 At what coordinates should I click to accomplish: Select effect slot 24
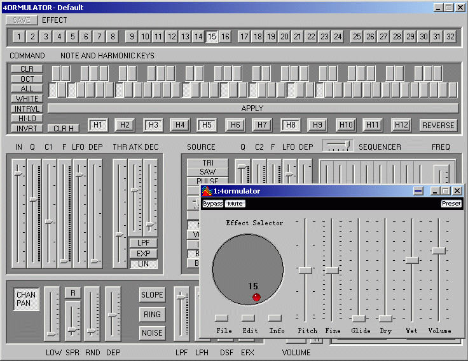(x=338, y=37)
